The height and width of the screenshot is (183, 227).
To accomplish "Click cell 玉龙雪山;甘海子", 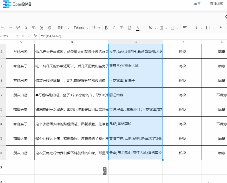I will [x=135, y=80].
